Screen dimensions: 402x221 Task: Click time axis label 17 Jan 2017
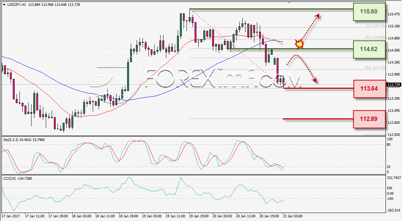tap(10, 216)
